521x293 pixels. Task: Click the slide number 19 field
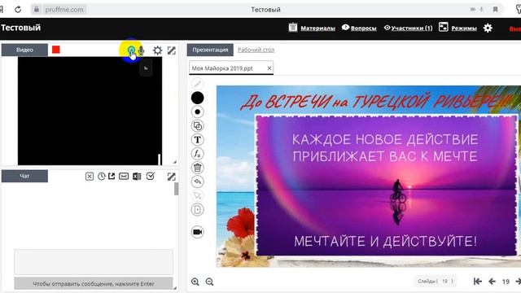pyautogui.click(x=506, y=282)
